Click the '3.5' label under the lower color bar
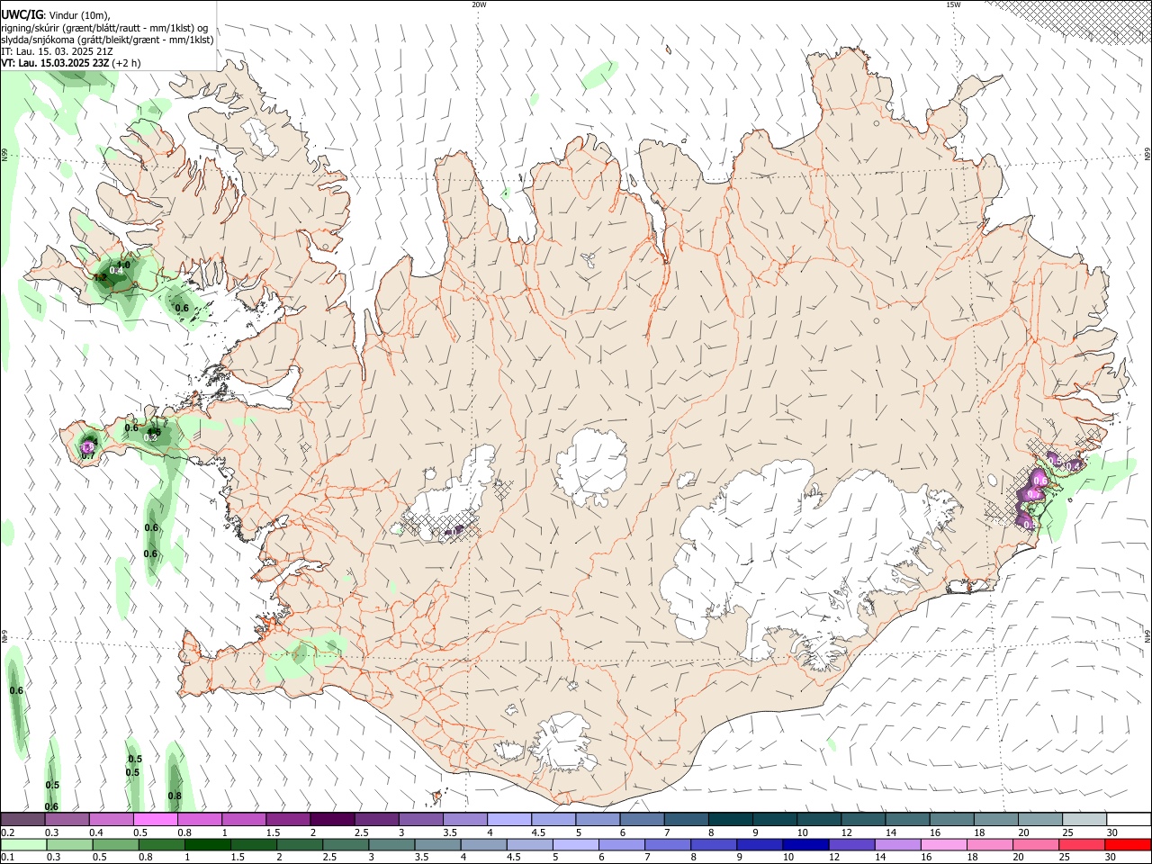 (421, 858)
